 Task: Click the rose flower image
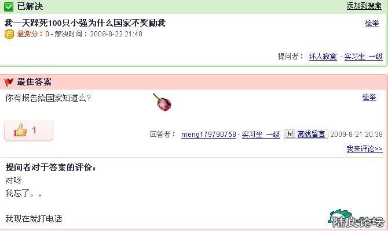163,102
